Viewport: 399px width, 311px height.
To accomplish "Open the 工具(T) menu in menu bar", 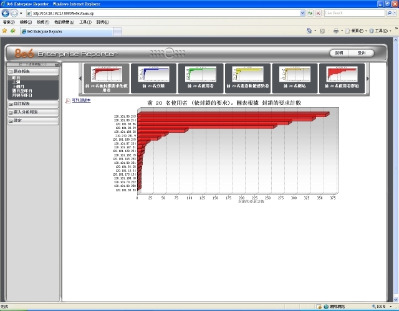I will click(85, 22).
